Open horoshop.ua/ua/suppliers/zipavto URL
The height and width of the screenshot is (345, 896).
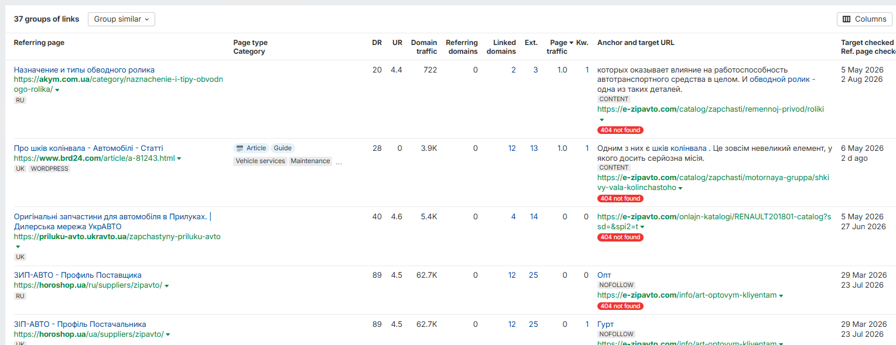88,334
